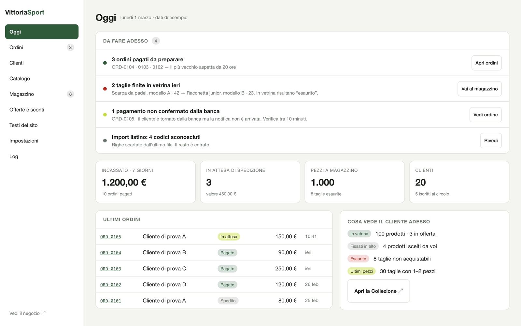
Task: Open the Oggi sidebar section
Action: coord(42,32)
